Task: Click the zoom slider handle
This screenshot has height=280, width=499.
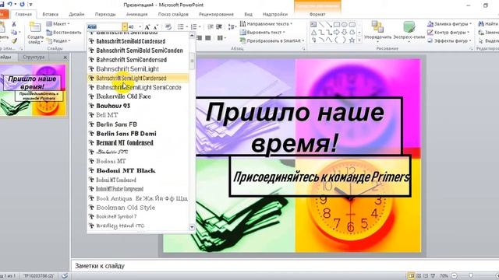Action: (x=471, y=275)
